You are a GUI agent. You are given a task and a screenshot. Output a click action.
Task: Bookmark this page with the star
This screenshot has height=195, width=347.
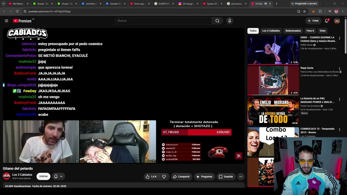(304, 11)
